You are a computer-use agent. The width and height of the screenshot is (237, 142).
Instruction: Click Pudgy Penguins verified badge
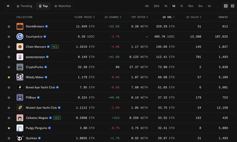[49, 128]
